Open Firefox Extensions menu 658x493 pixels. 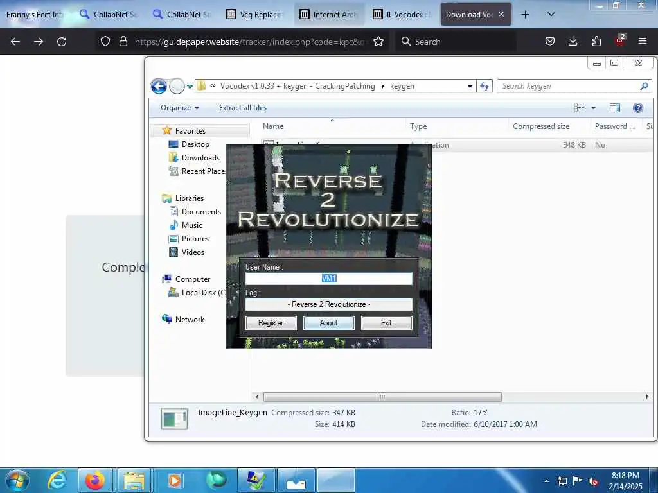[x=596, y=42]
